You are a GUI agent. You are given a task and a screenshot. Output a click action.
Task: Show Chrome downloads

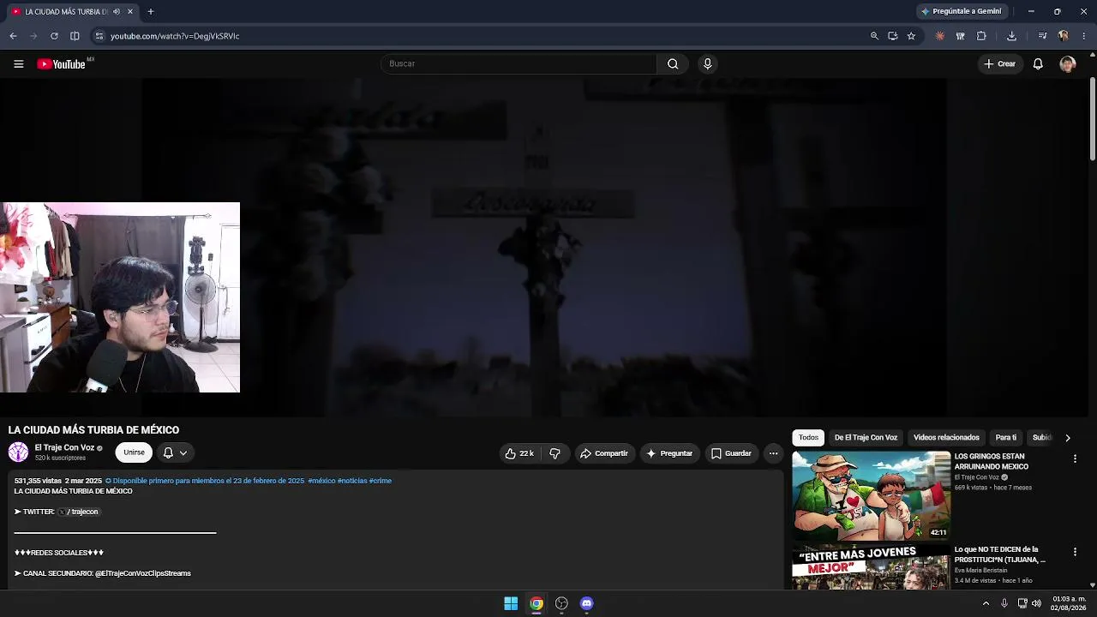click(1011, 36)
